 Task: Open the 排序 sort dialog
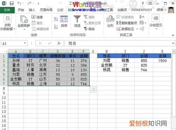point(64,22)
